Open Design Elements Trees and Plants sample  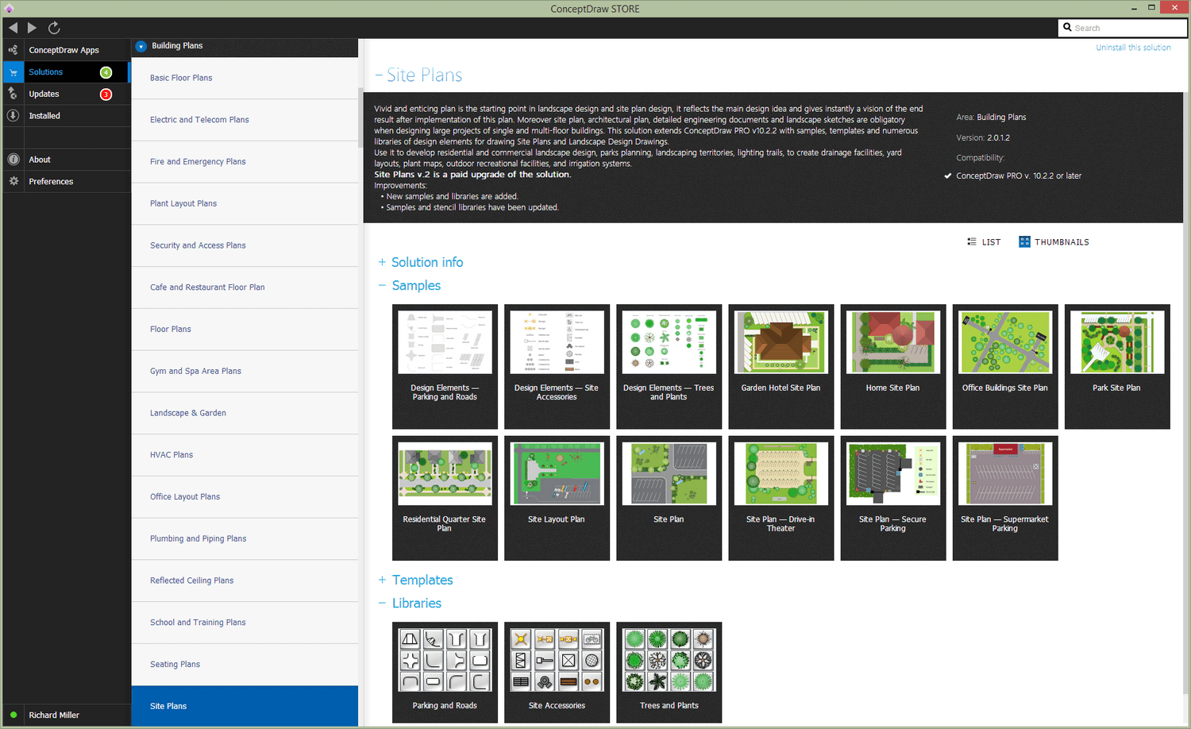(x=669, y=367)
